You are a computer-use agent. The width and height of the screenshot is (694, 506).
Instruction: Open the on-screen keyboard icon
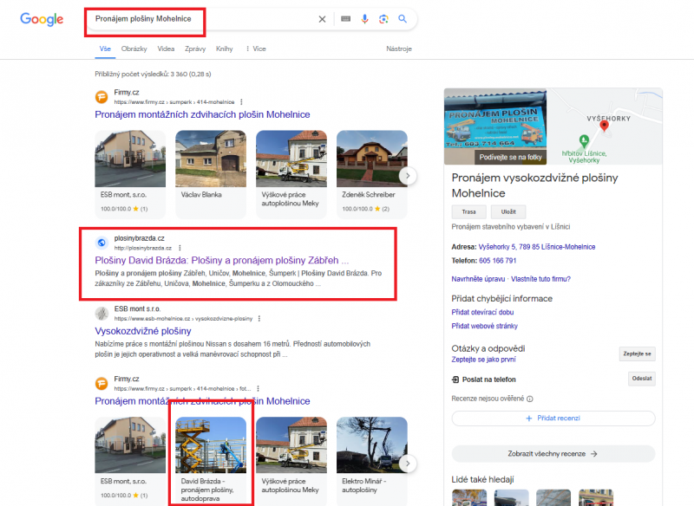345,18
